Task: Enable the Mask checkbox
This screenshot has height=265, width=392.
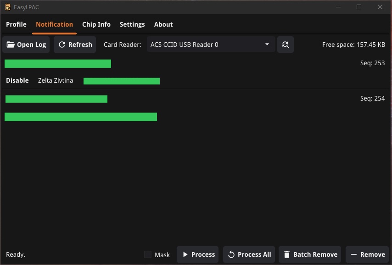Action: click(148, 254)
